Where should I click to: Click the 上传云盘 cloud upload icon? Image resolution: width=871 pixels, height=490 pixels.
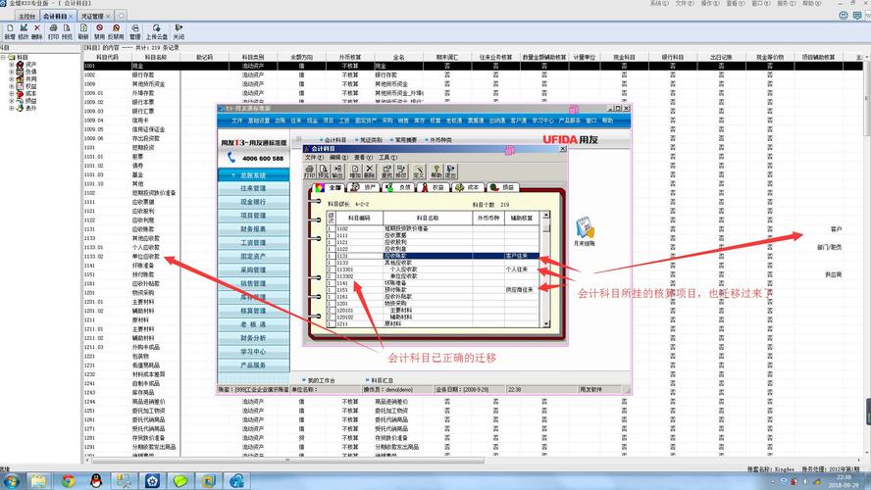point(157,31)
